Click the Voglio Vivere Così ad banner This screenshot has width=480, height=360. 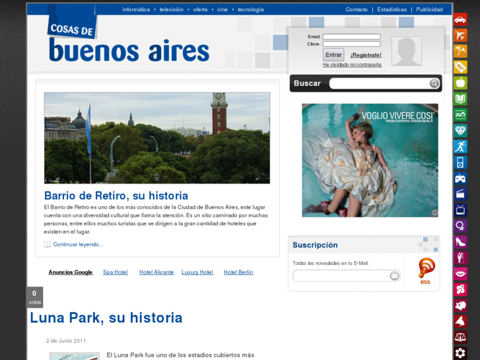(370, 161)
